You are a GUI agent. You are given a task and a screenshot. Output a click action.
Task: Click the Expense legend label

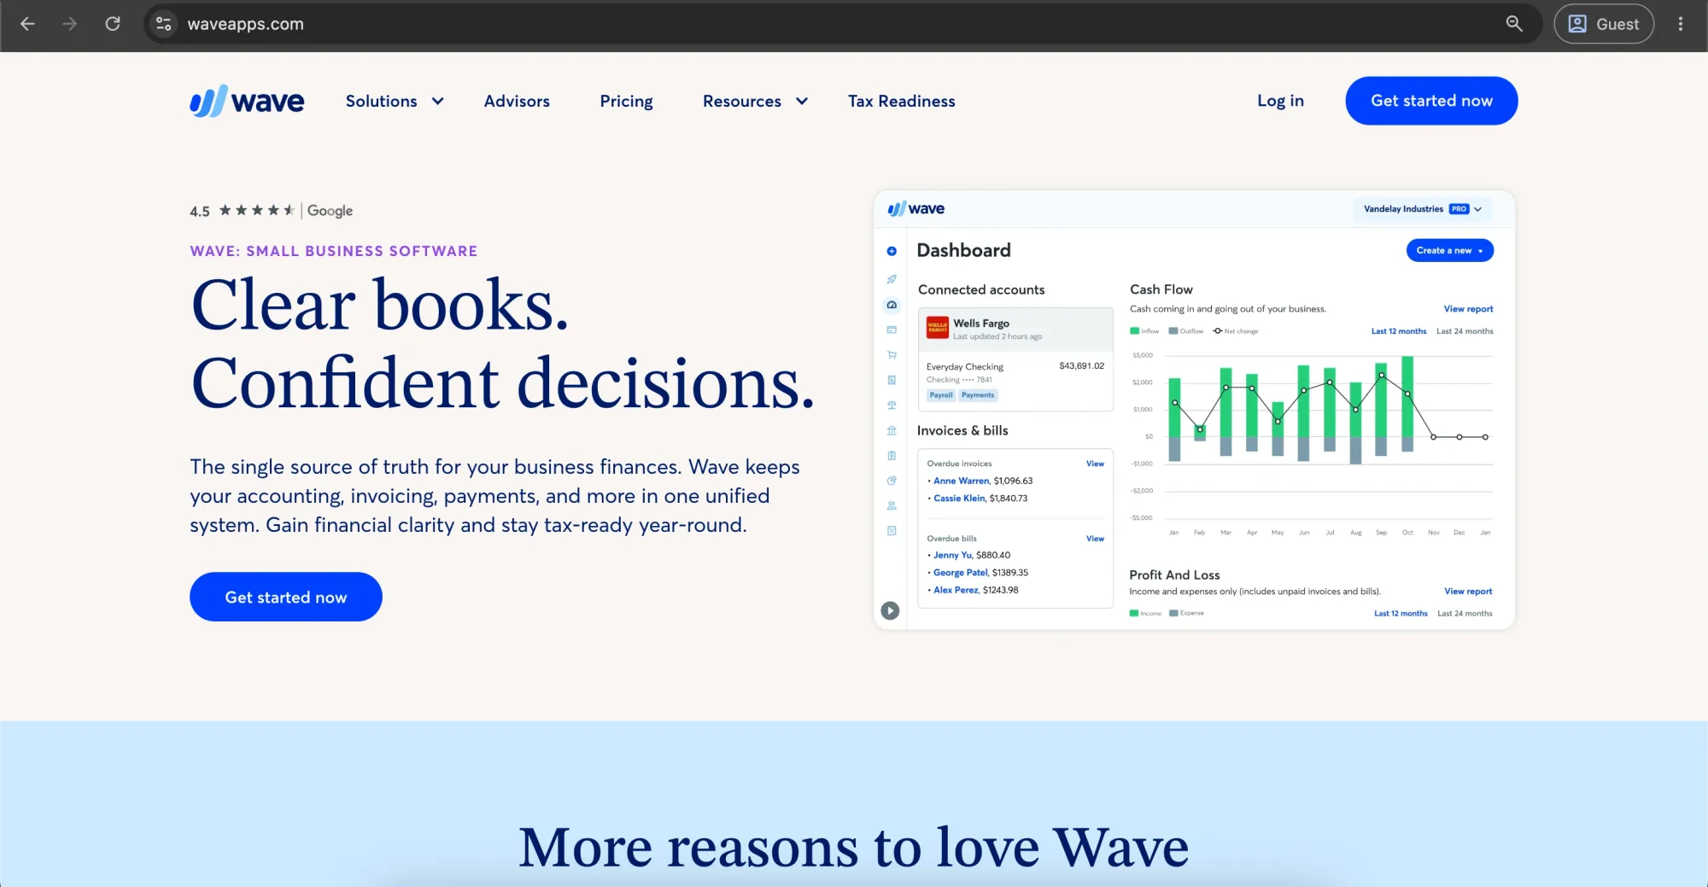[1192, 613]
